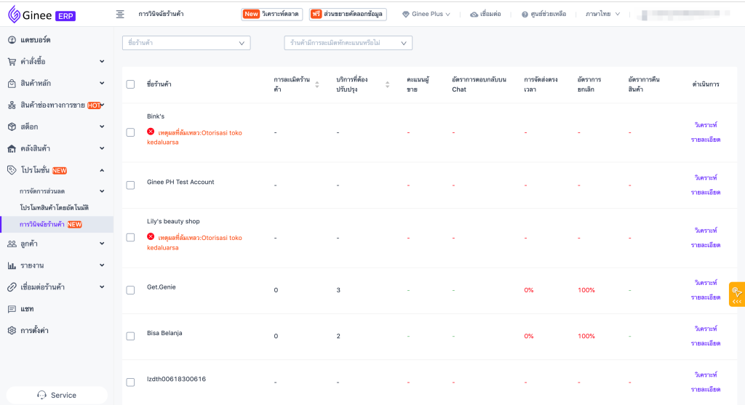The image size is (745, 405).
Task: Expand the warehouse (คลังสินค้า) chevron
Action: point(102,148)
